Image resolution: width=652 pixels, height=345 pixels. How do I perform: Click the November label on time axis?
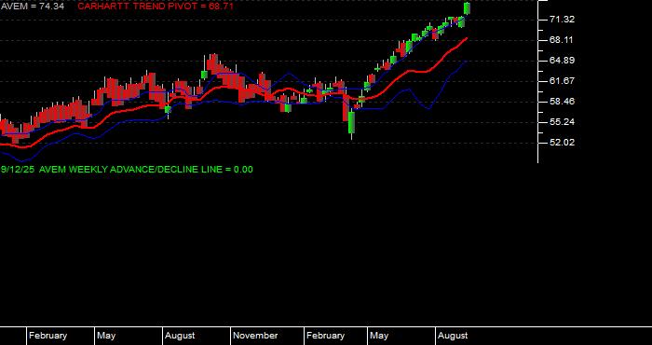click(255, 336)
